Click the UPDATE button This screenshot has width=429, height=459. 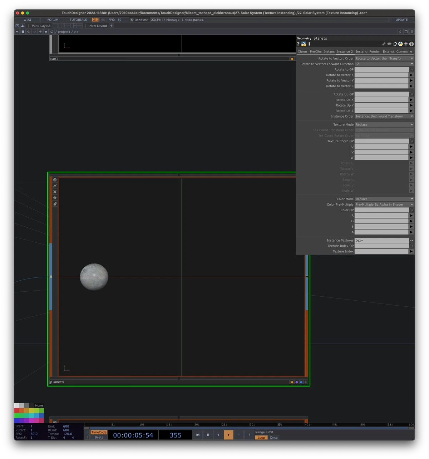[x=401, y=20]
